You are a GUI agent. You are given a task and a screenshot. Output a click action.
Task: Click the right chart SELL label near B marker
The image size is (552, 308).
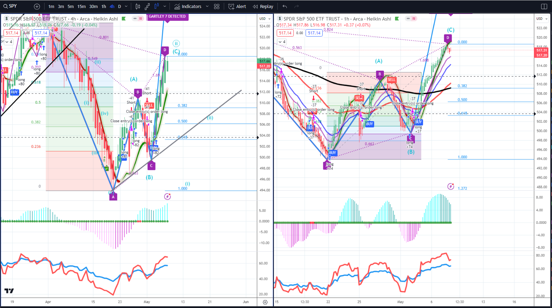tap(392, 80)
